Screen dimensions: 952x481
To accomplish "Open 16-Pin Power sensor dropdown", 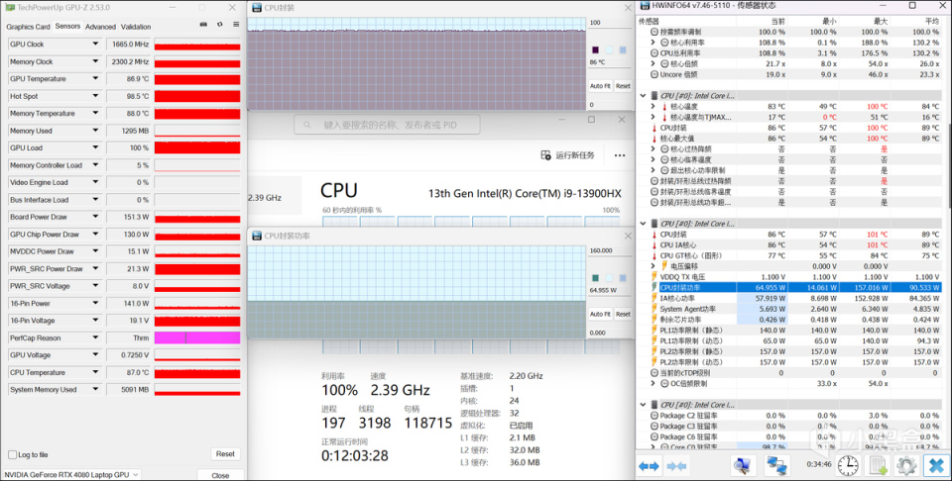I will coord(95,303).
